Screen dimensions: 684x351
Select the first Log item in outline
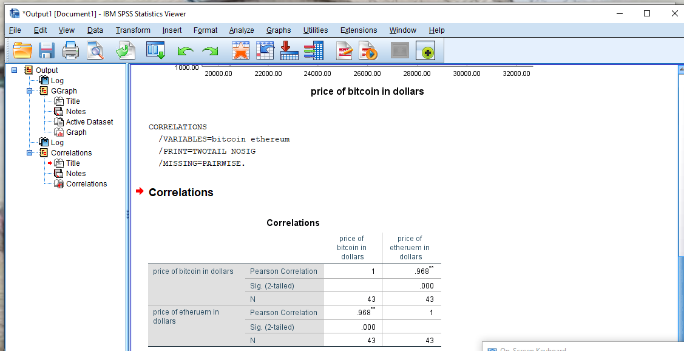click(57, 80)
